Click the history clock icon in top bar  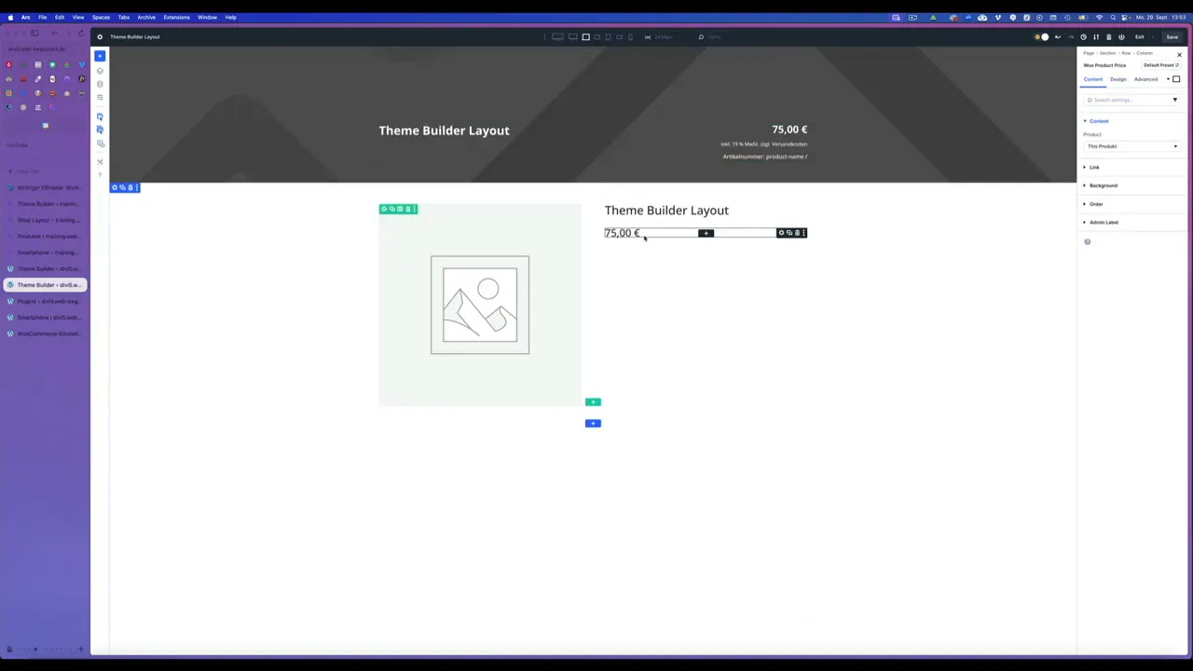[1083, 37]
